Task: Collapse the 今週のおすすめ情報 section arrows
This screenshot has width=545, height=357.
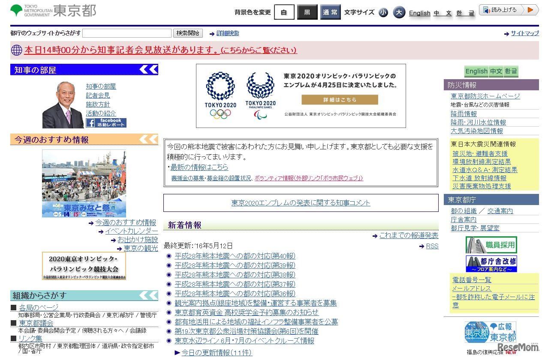Action: tap(149, 139)
